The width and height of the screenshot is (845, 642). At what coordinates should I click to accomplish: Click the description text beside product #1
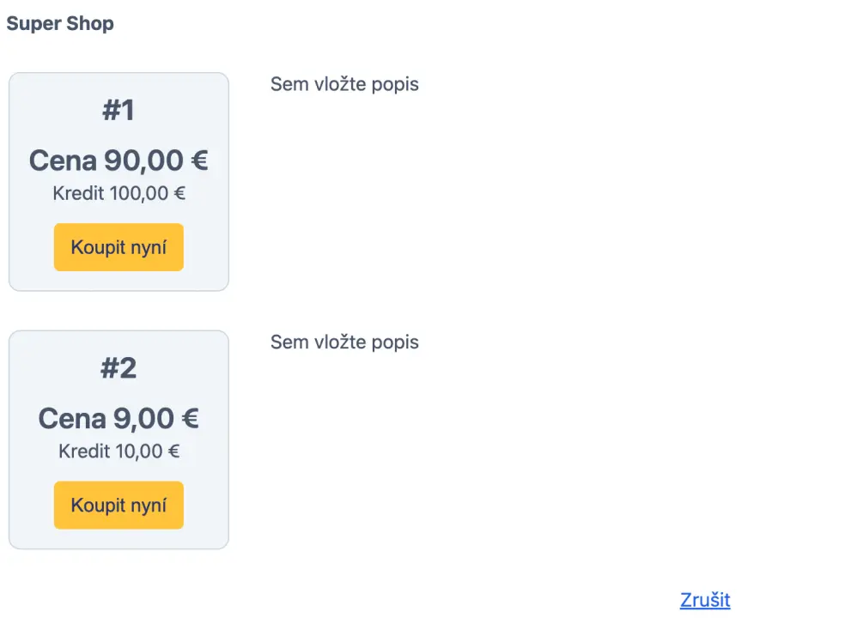pos(344,84)
